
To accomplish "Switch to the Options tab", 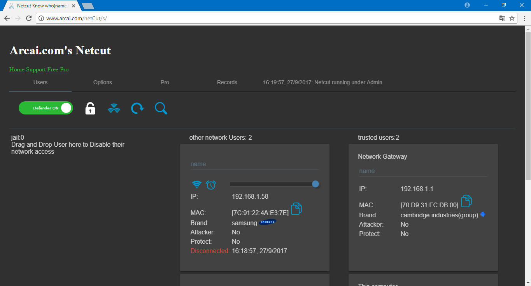I will coord(103,82).
